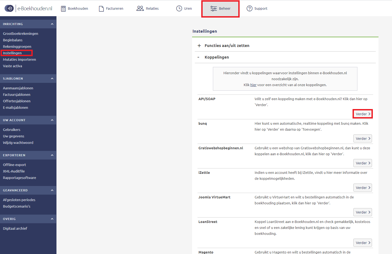Click the e-Boekhouden.nl logo icon
Screen dimensions: 392x254
tap(9, 8)
